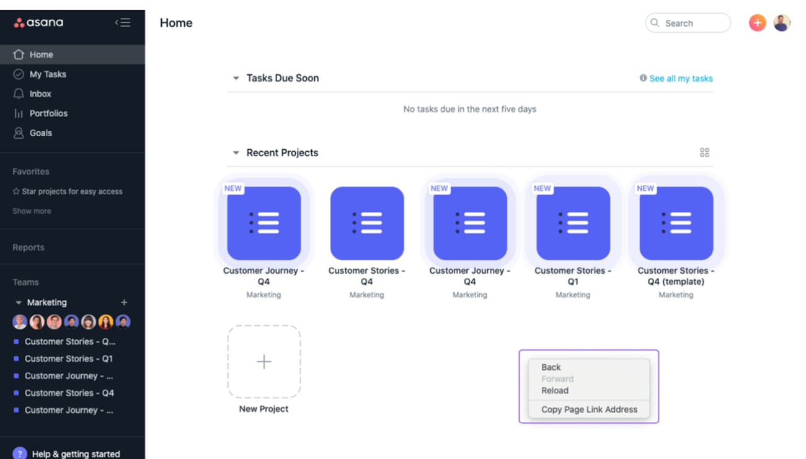This screenshot has height=459, width=806.
Task: Collapse the Marketing team list
Action: [19, 302]
